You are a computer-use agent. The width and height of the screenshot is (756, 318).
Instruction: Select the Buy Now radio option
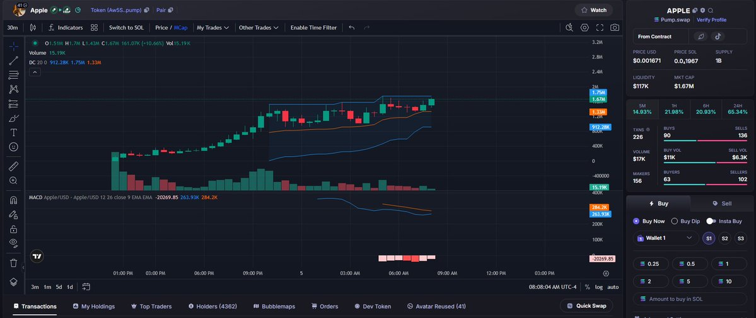pyautogui.click(x=648, y=221)
